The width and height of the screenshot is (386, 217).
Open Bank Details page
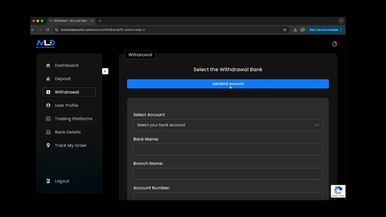coord(68,132)
